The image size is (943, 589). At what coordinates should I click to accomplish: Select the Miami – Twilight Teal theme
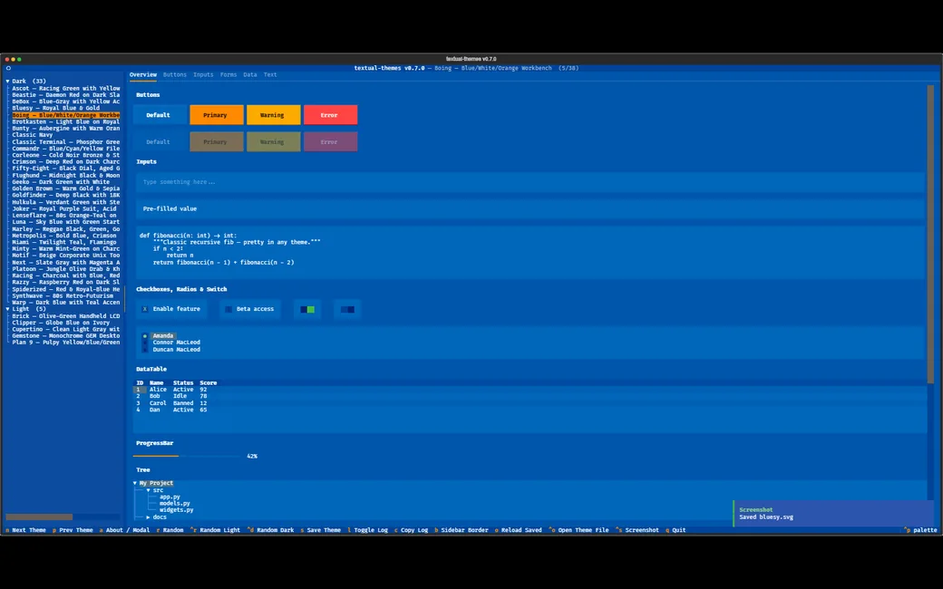[64, 242]
